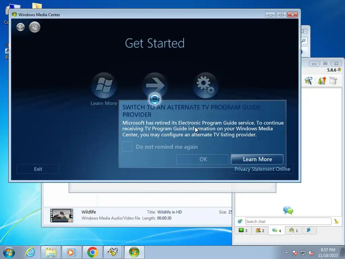Click the Media Center green start logo button
Image resolution: width=345 pixels, height=259 pixels.
[35, 27]
